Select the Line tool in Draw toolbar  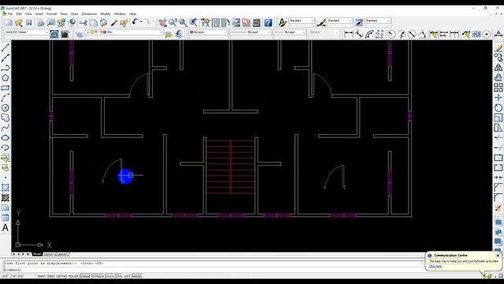tap(6, 47)
